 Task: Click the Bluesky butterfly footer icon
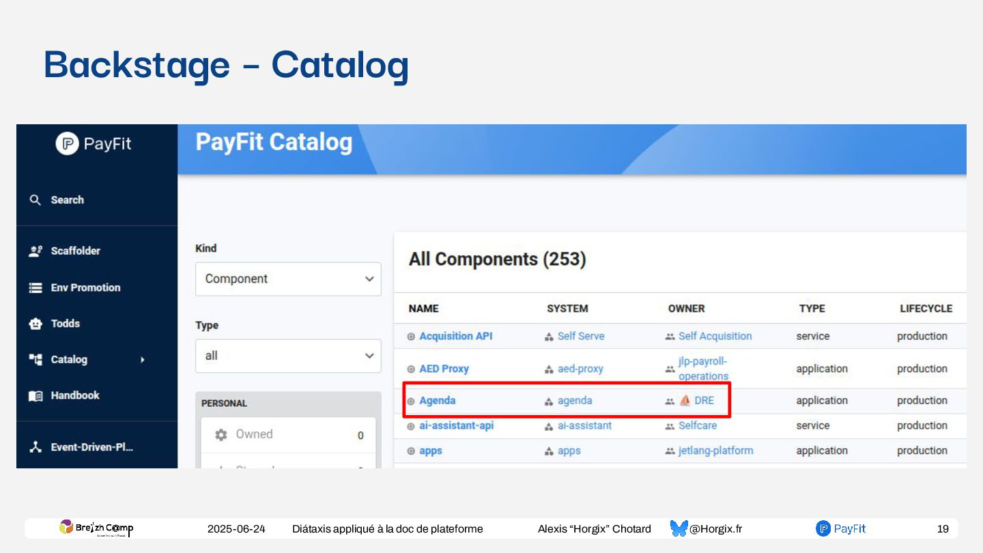pyautogui.click(x=679, y=528)
